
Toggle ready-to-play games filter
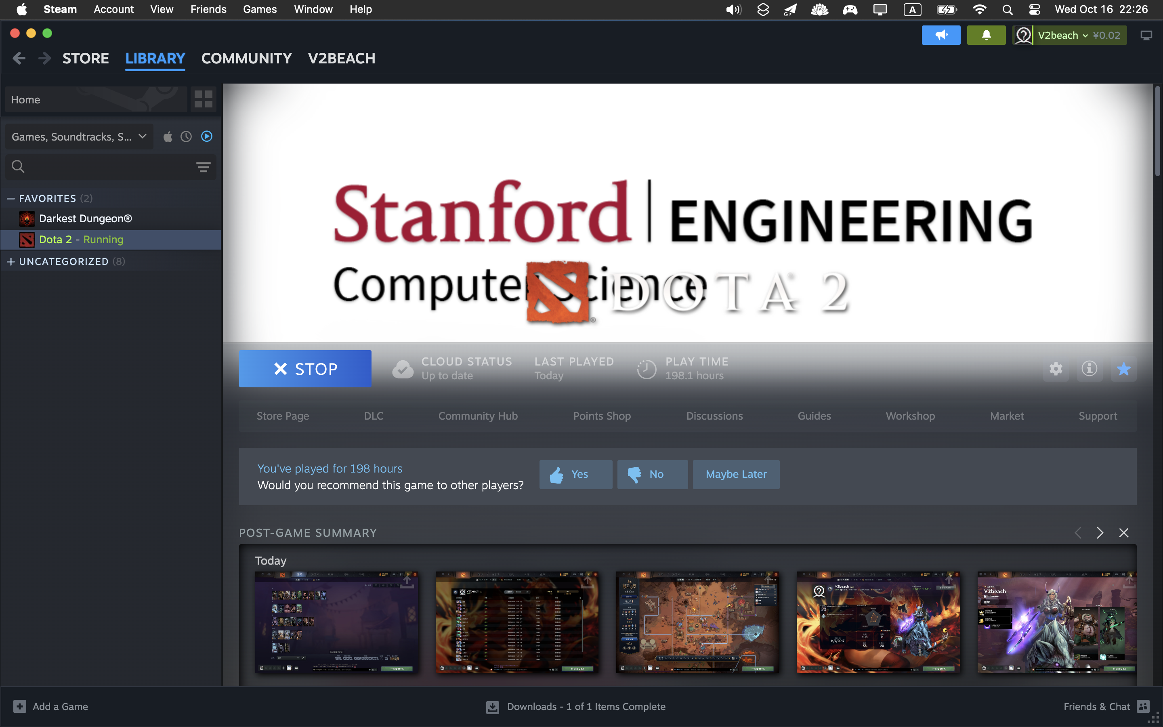tap(207, 137)
